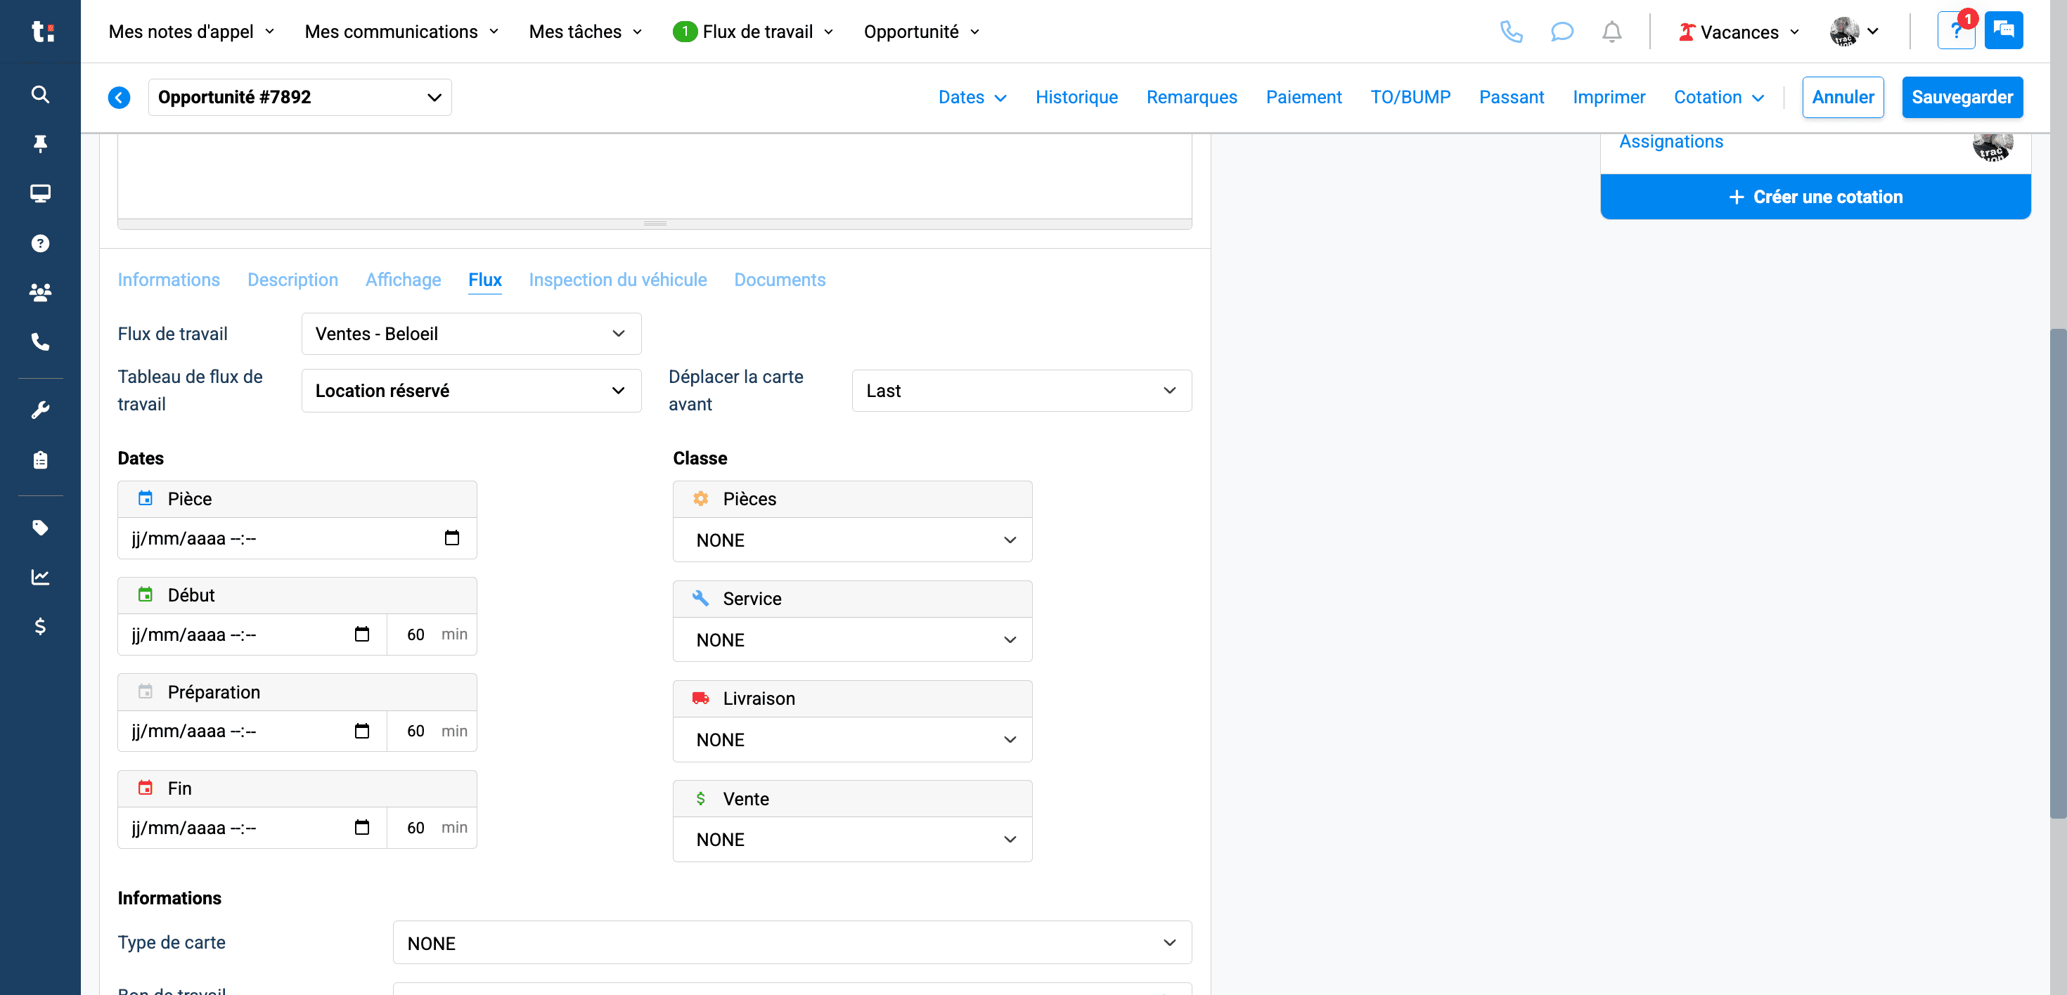Click the phone call icon in top bar
Viewport: 2067px width, 995px height.
point(1511,31)
